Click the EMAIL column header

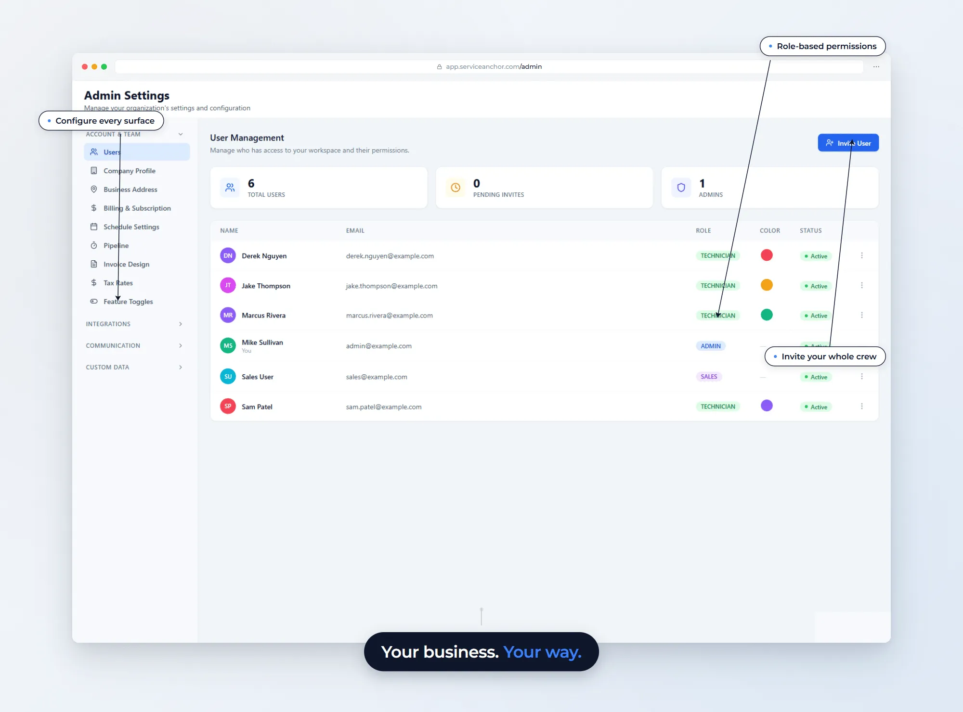[x=355, y=231]
